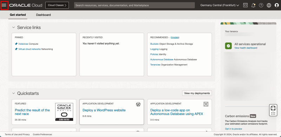Collapse the Service links section

13,27
